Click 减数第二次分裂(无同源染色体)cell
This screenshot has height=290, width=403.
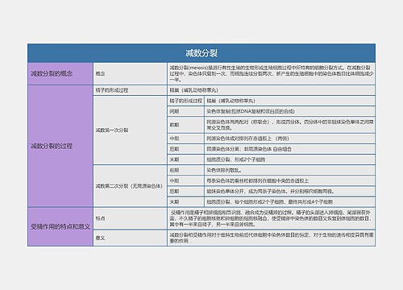(130, 186)
